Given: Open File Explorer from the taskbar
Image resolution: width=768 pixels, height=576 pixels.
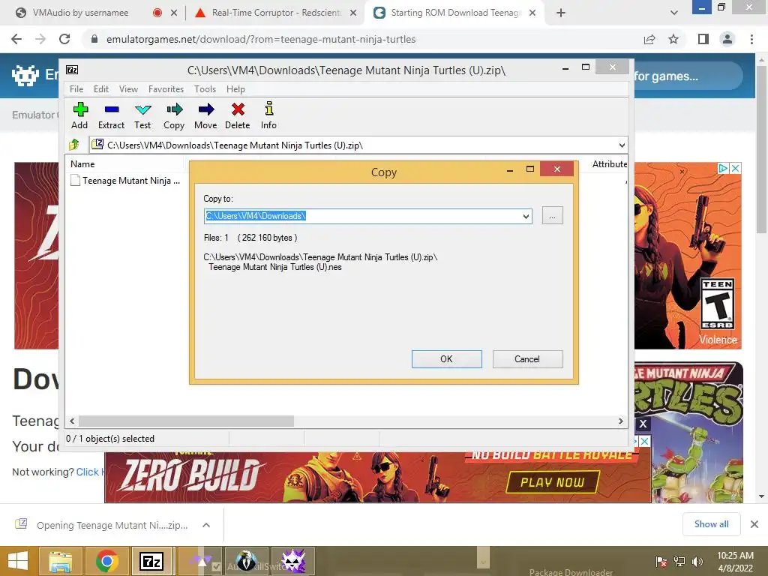Looking at the screenshot, I should 60,561.
